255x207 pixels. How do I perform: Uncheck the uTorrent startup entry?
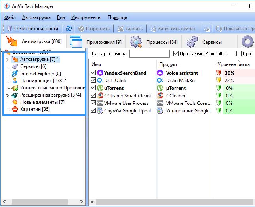(x=93, y=88)
